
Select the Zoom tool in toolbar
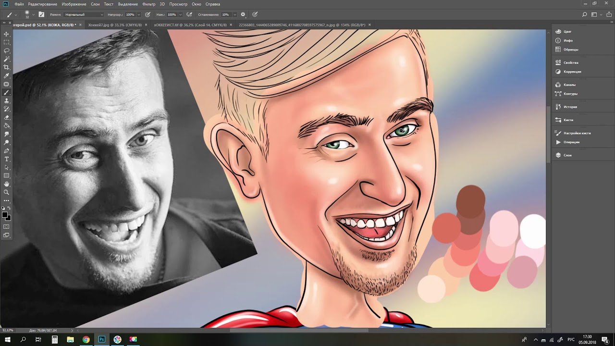click(7, 192)
